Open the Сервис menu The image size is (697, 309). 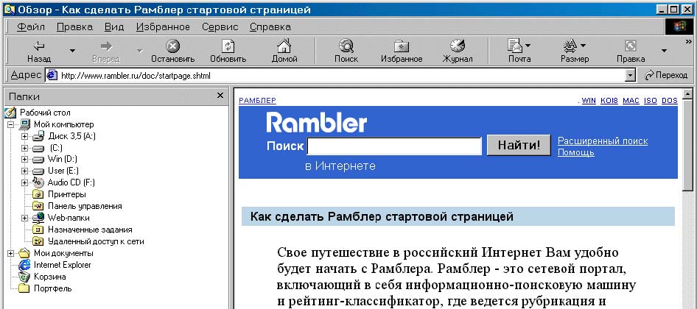tap(220, 27)
